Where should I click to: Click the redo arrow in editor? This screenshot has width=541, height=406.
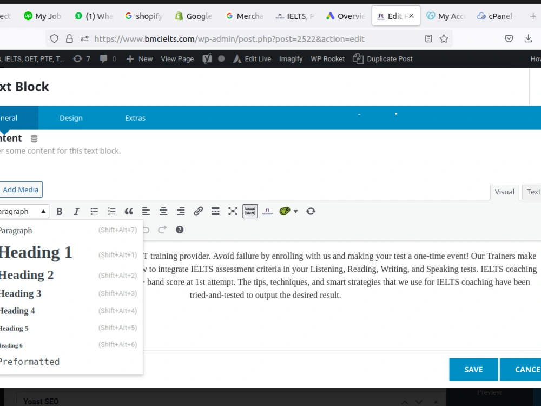(x=162, y=230)
